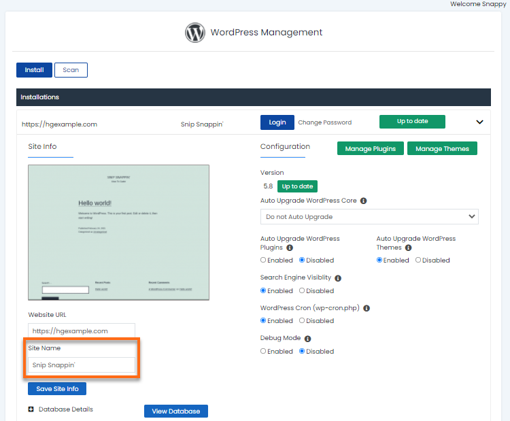Open Manage Plugins
510x421 pixels.
pos(370,148)
